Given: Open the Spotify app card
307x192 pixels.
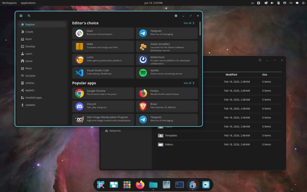Looking at the screenshot, I should [x=167, y=73].
